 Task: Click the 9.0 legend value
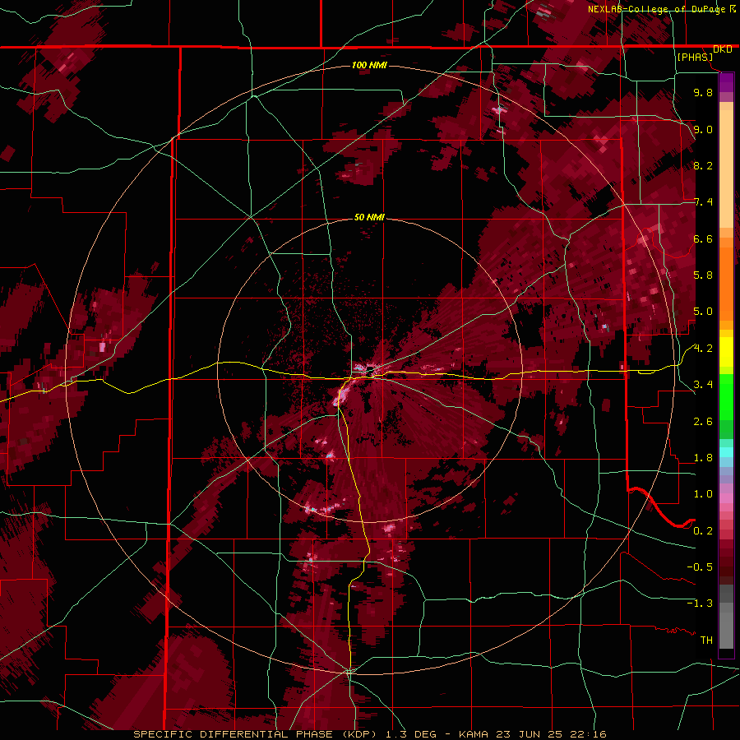click(703, 129)
